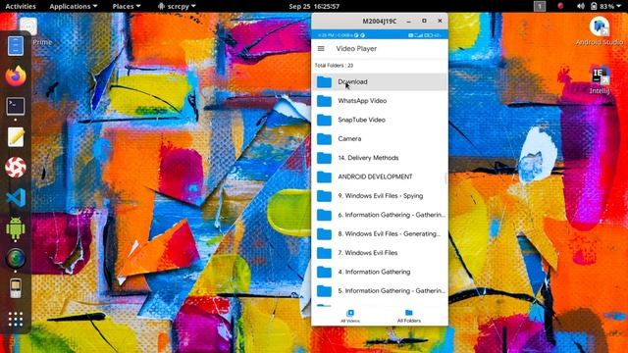Click folder icon beside 5. Information Gathering

324,291
